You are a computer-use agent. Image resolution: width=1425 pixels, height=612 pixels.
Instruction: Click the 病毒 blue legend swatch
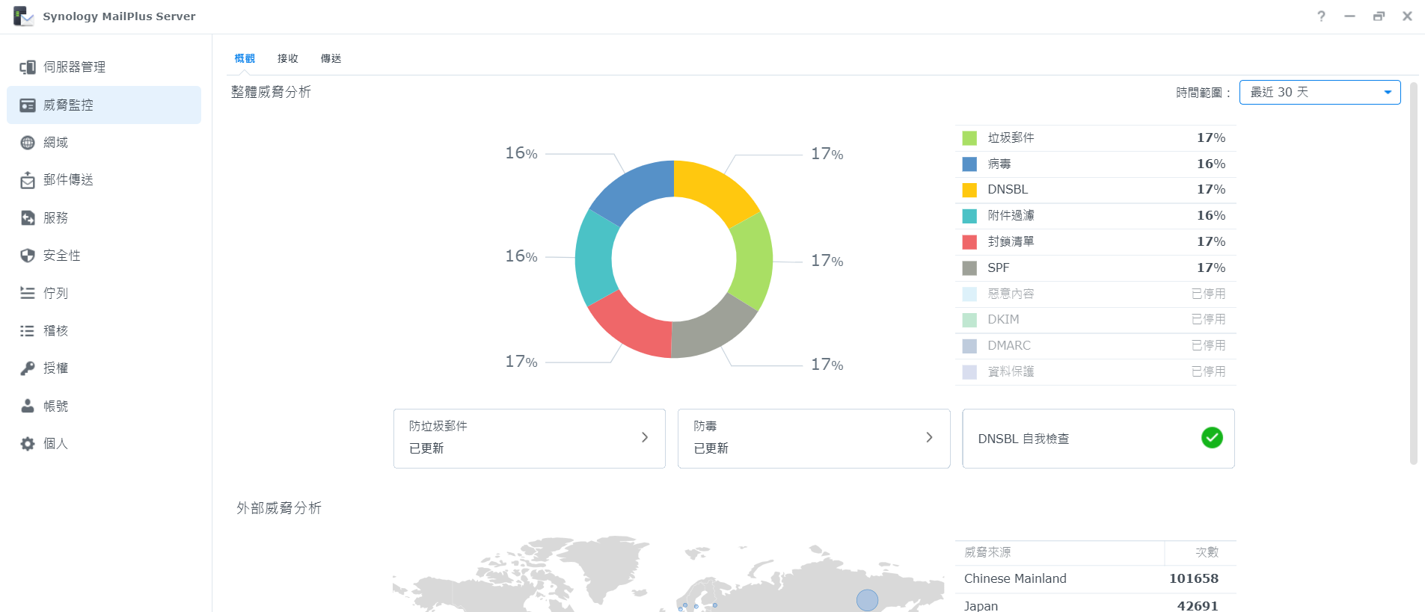point(969,164)
